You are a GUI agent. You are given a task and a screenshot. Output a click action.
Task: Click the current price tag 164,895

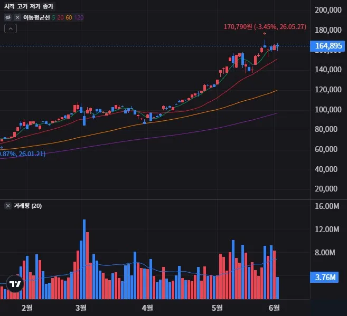(327, 46)
